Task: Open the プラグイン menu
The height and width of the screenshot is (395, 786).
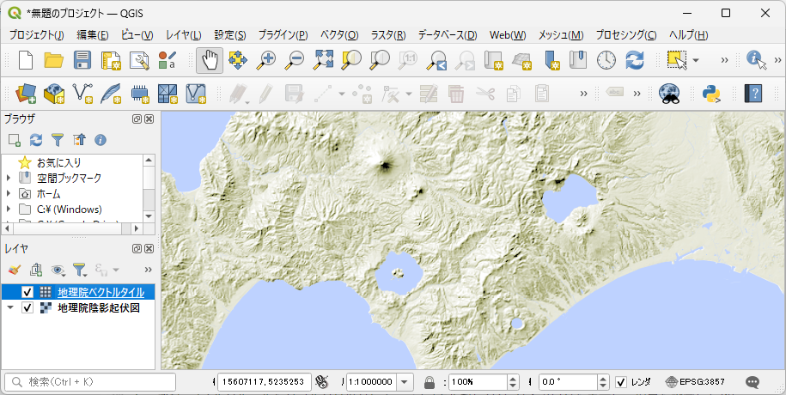Action: pos(283,35)
